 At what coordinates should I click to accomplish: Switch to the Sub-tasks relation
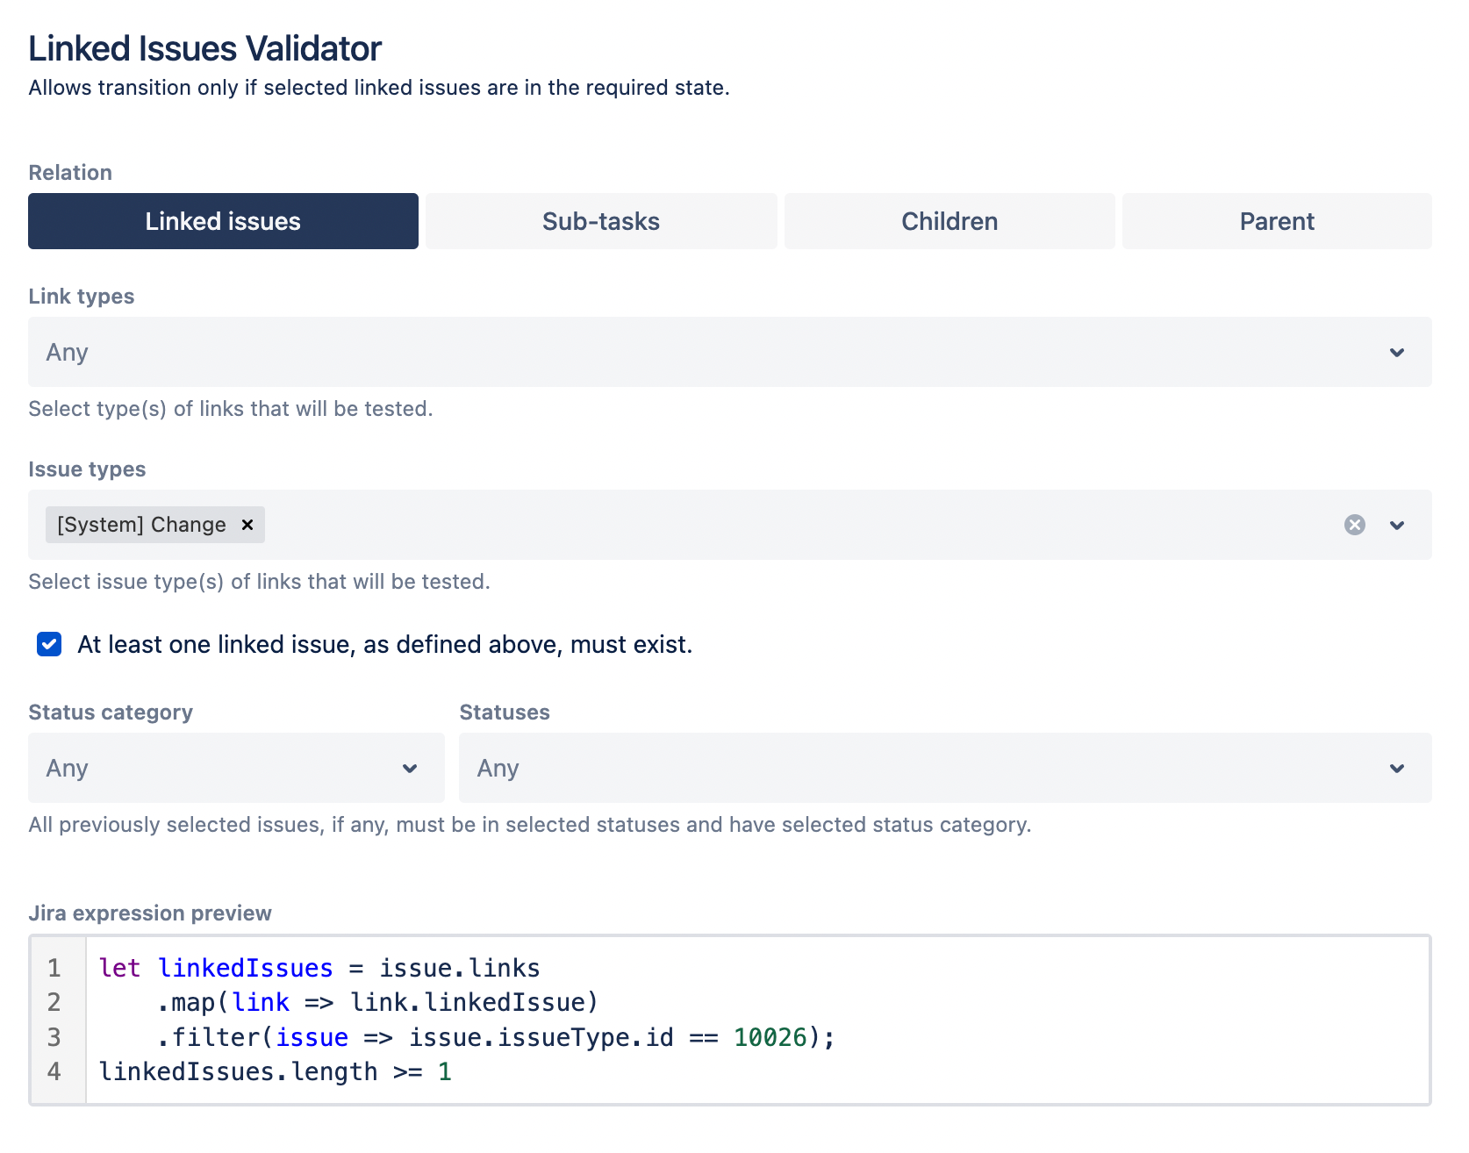600,221
